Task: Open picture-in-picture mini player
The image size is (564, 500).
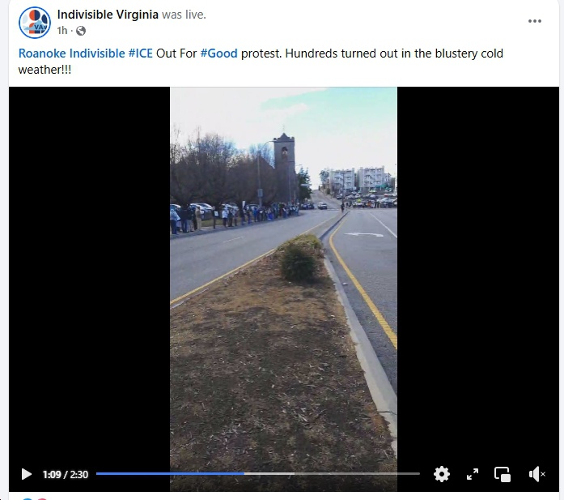Action: click(x=503, y=474)
